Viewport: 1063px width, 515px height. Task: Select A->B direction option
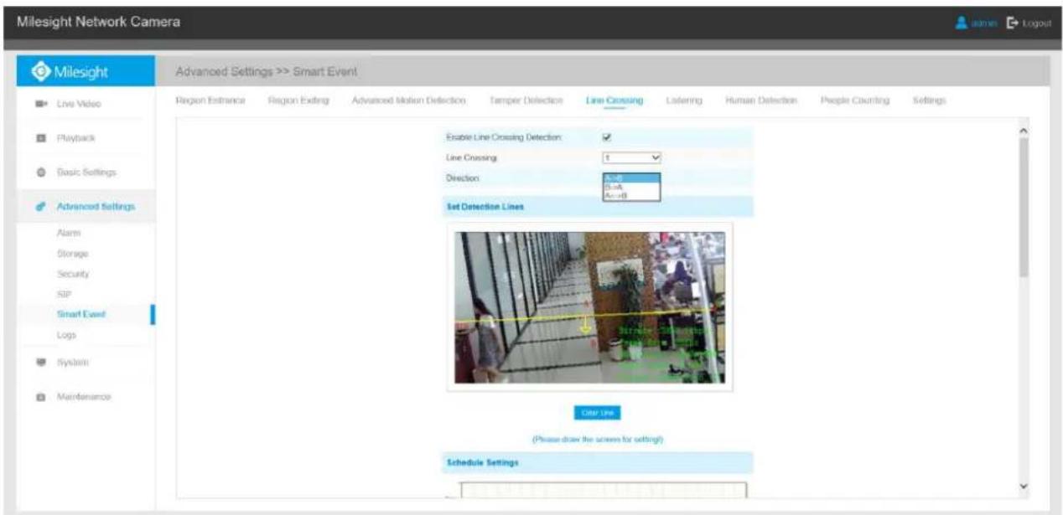[x=631, y=178]
